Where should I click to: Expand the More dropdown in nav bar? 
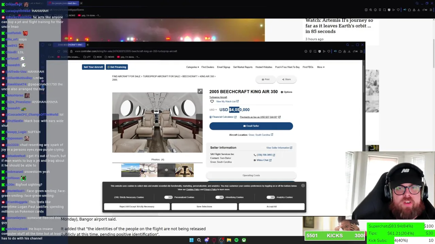click(x=320, y=67)
